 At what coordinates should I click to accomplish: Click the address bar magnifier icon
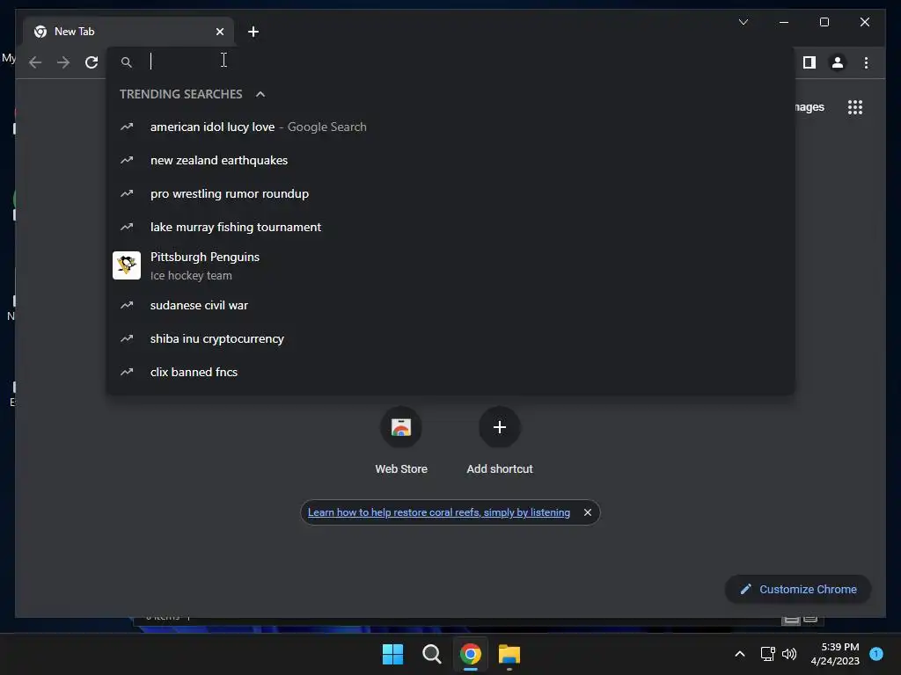pyautogui.click(x=127, y=62)
